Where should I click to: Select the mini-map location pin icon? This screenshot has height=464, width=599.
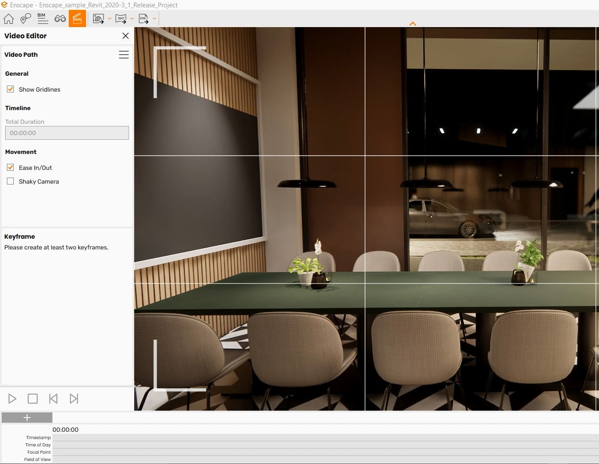(x=25, y=18)
